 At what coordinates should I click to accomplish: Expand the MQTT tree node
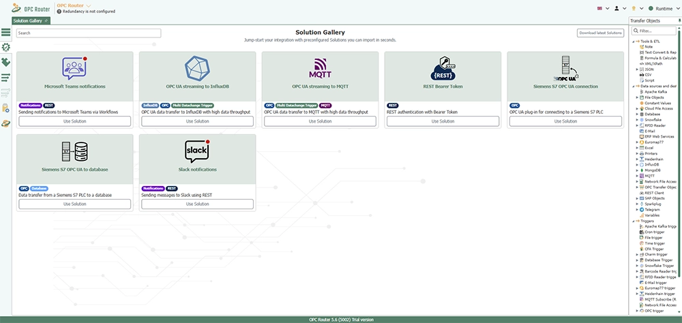(x=637, y=176)
